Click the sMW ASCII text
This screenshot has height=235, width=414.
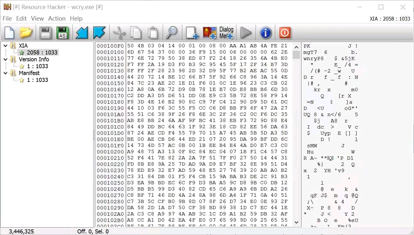coord(312,146)
